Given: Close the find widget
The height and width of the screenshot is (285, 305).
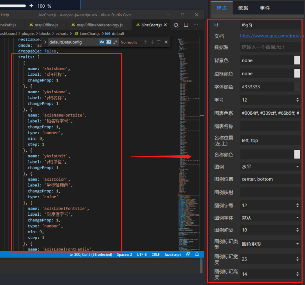Looking at the screenshot, I should point(166,42).
